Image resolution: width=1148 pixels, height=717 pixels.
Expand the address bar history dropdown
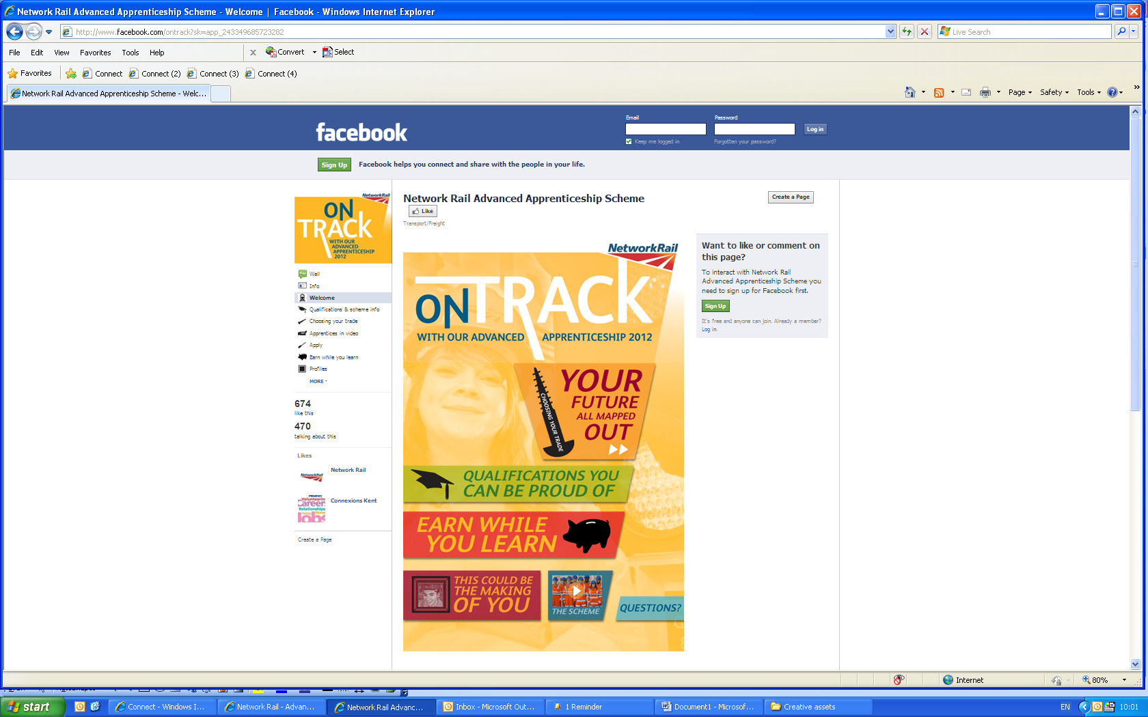[890, 31]
